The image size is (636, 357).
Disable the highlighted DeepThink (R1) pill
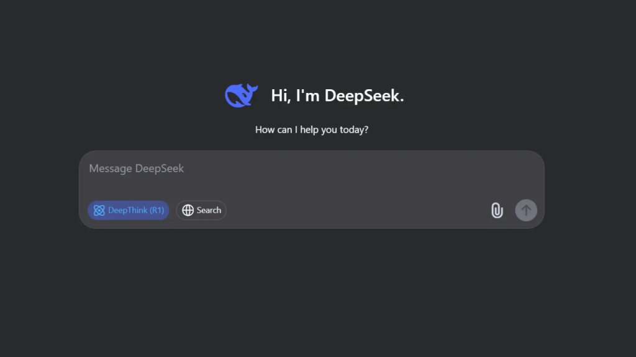point(128,211)
